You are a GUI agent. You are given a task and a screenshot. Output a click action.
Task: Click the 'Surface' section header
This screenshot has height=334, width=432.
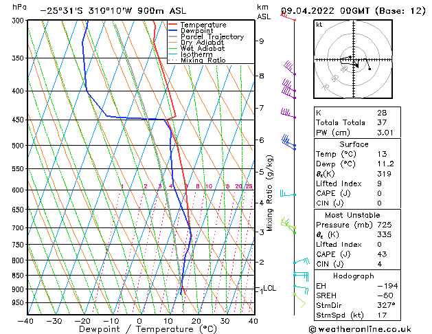(354, 144)
